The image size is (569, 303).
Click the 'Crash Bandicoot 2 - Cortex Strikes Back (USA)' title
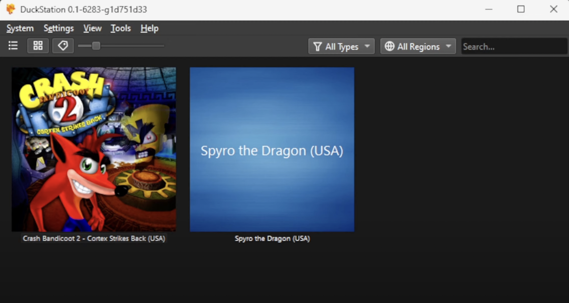[x=94, y=238]
